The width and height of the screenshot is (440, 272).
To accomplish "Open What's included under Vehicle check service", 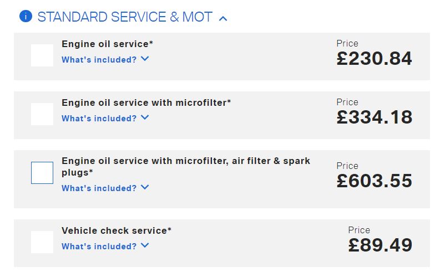I will (x=99, y=247).
